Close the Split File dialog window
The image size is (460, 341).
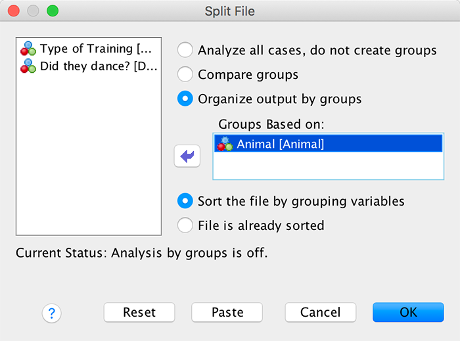(14, 11)
